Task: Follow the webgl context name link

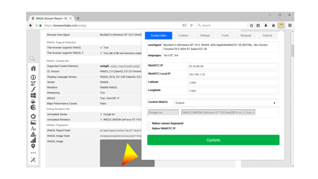Action: coord(113,66)
